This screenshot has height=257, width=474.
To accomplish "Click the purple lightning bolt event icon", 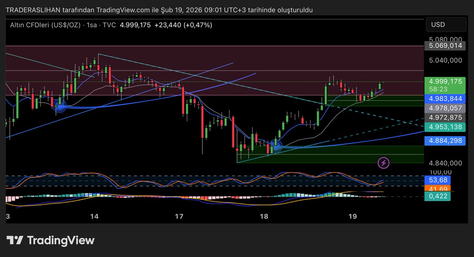I will (x=384, y=162).
